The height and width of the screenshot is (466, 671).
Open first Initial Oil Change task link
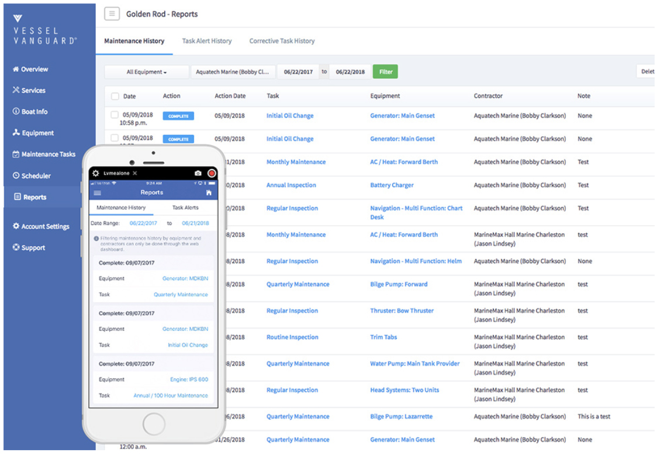[x=290, y=116]
